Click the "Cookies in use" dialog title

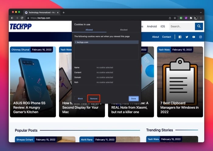82,25
